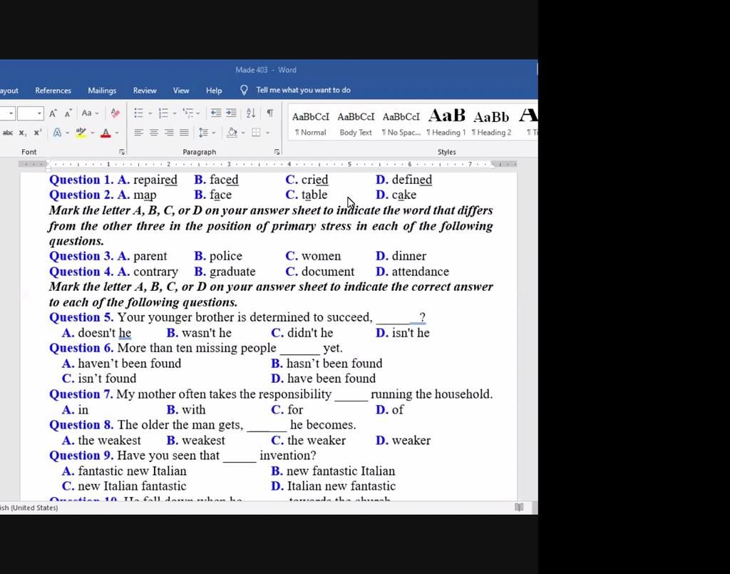The height and width of the screenshot is (574, 730).
Task: Toggle Show/Hide paragraph marks
Action: click(269, 113)
